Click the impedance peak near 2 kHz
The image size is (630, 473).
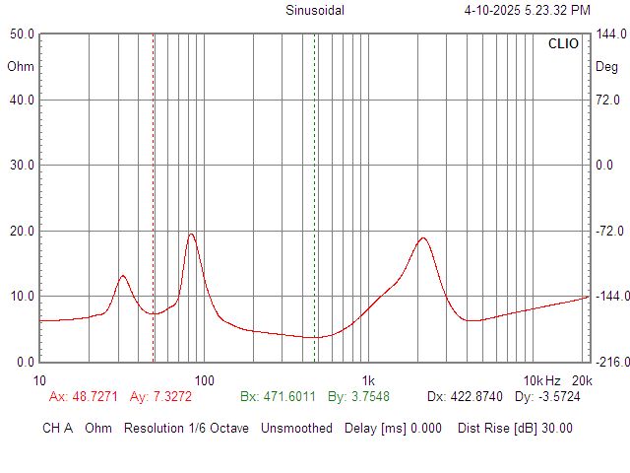tap(423, 237)
